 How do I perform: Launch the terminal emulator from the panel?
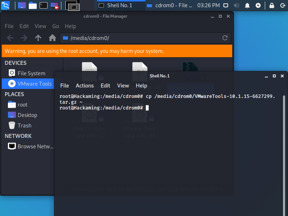pyautogui.click(x=44, y=5)
